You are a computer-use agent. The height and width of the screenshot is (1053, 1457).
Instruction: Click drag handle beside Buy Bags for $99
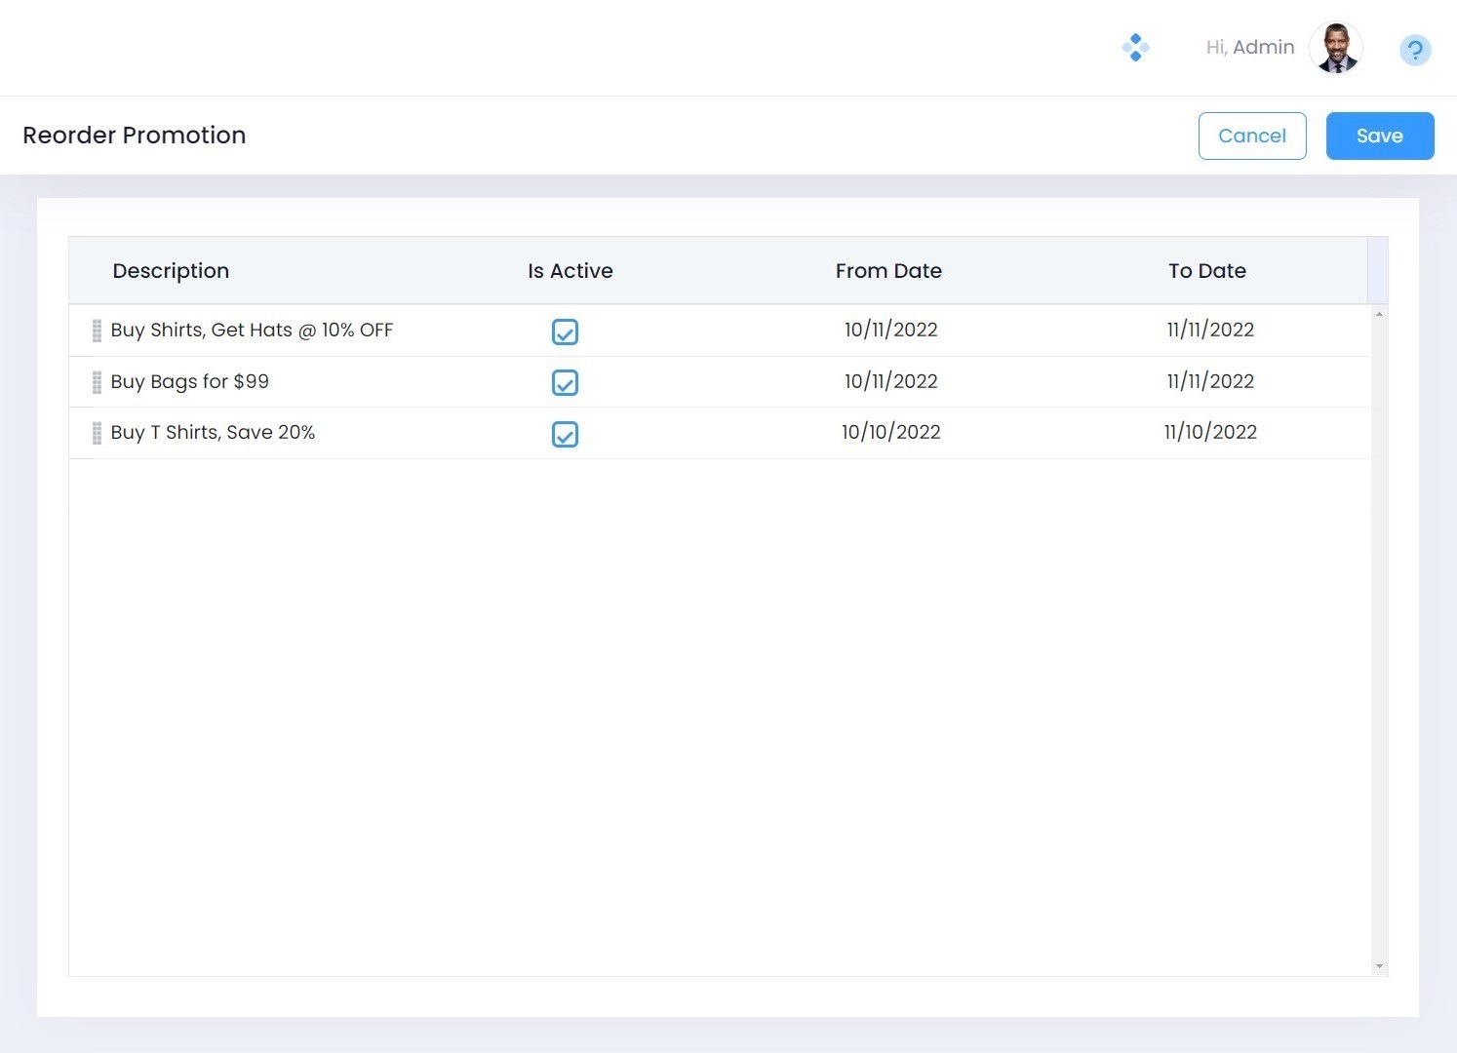tap(97, 382)
